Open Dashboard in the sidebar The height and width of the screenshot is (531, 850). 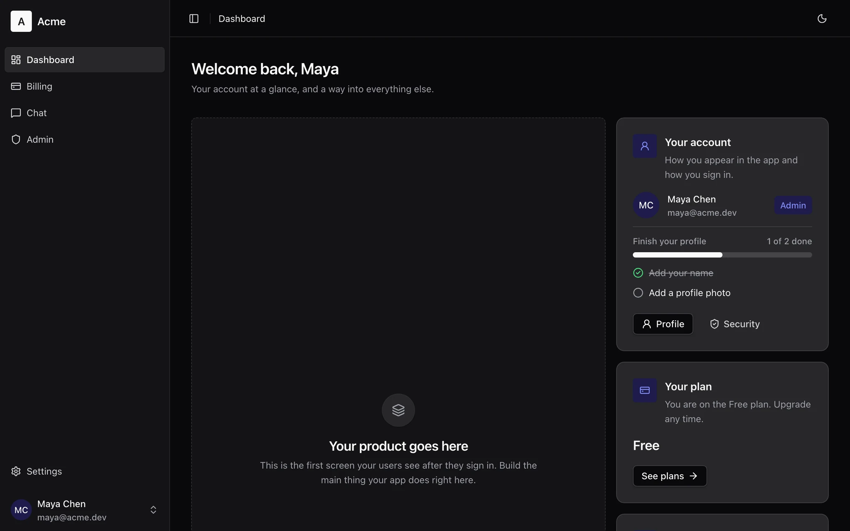tap(85, 60)
